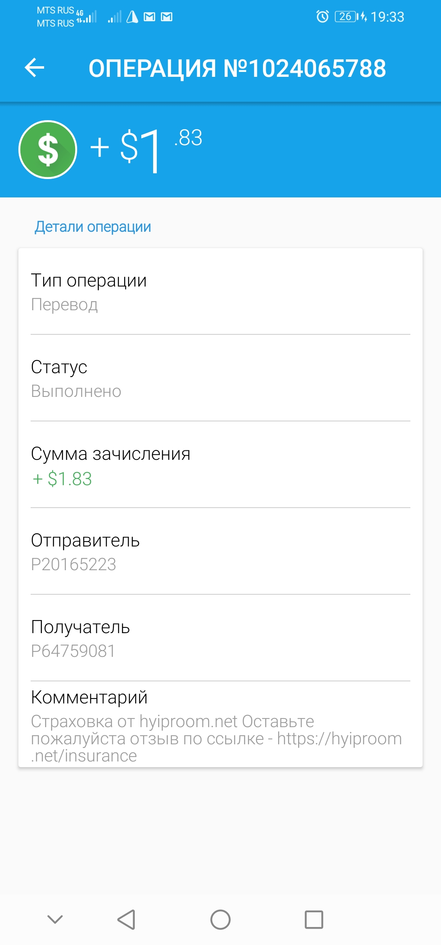This screenshot has width=441, height=945.
Task: Select the recipient ID P64759081
Action: coord(73,651)
